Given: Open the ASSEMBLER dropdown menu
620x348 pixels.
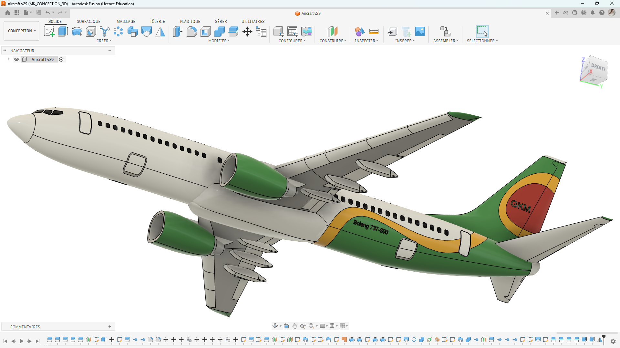Looking at the screenshot, I should click(x=446, y=41).
